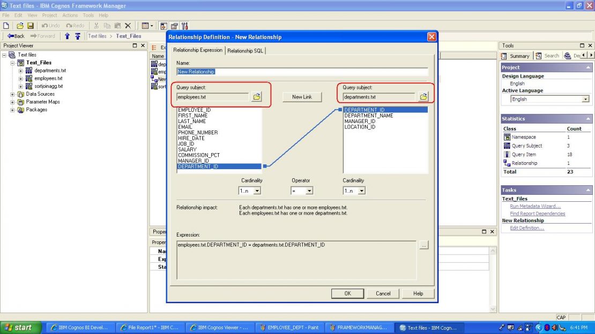Collapse the Statistics section
The image size is (595, 334).
[588, 119]
